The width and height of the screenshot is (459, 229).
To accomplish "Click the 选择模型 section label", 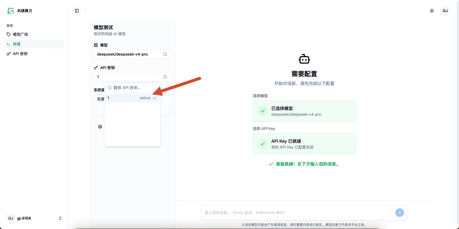I will pyautogui.click(x=260, y=96).
